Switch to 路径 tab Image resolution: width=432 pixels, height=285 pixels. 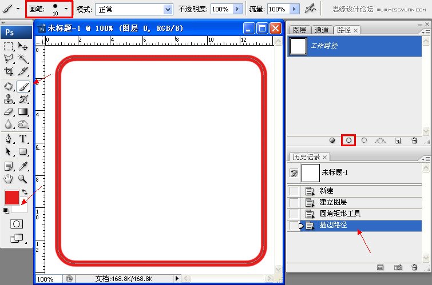pyautogui.click(x=344, y=30)
